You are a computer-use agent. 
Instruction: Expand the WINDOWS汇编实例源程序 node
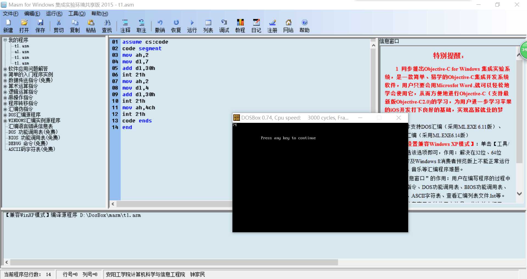click(x=5, y=121)
